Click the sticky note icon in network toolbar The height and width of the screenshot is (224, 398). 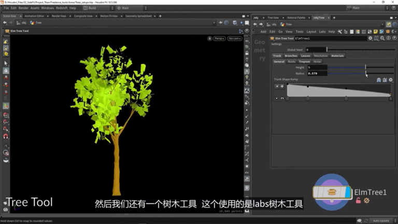376,32
